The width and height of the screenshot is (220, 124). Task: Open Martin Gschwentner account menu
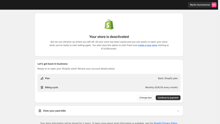[x=202, y=5]
